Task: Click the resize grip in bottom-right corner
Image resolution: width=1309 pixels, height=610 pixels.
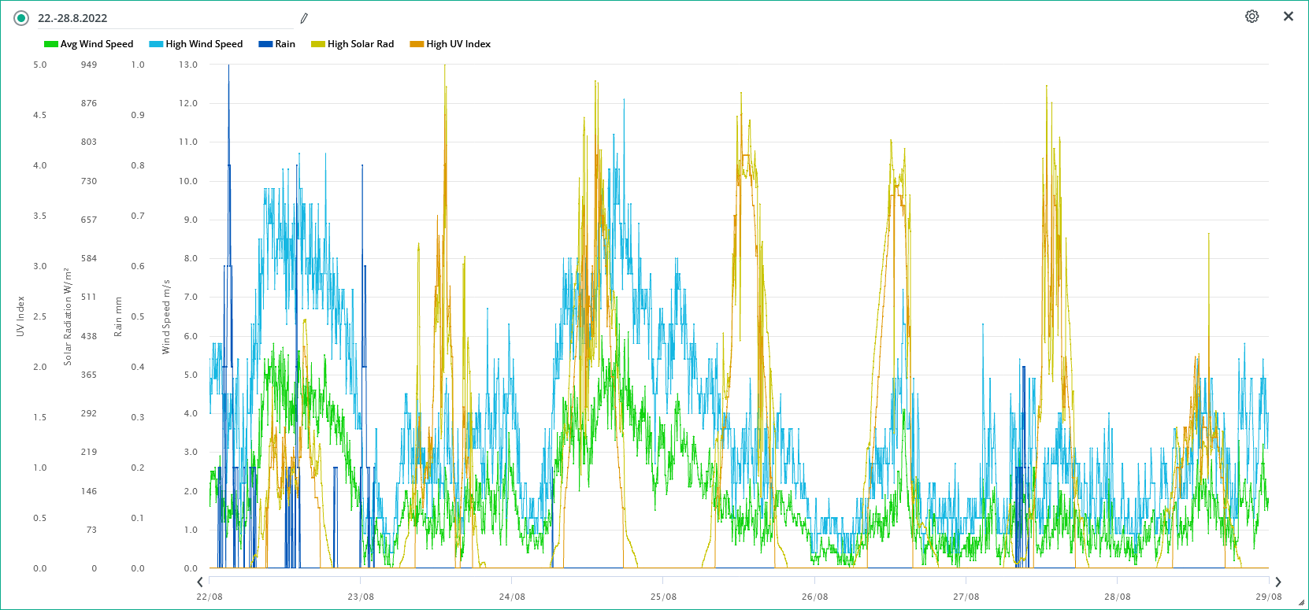Action: click(1301, 602)
